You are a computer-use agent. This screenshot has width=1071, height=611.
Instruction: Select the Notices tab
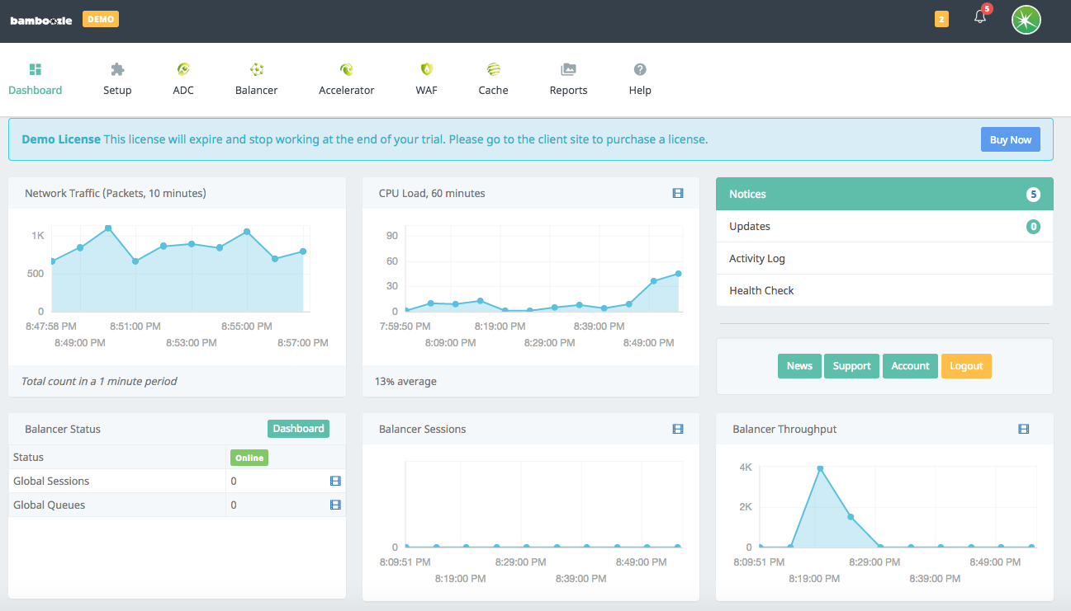884,194
